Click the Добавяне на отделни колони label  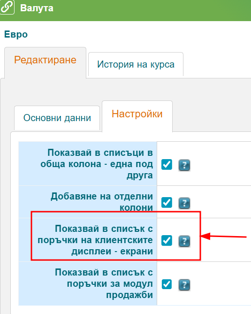coord(102,202)
